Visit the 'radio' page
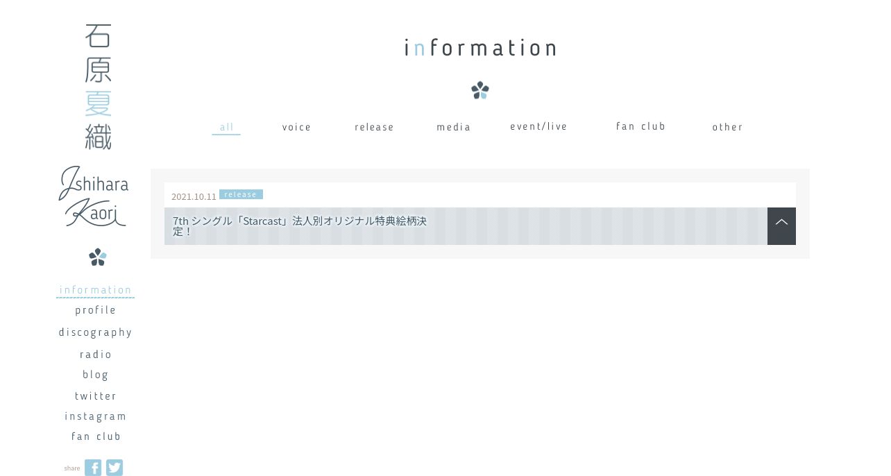The height and width of the screenshot is (476, 891). [x=96, y=355]
